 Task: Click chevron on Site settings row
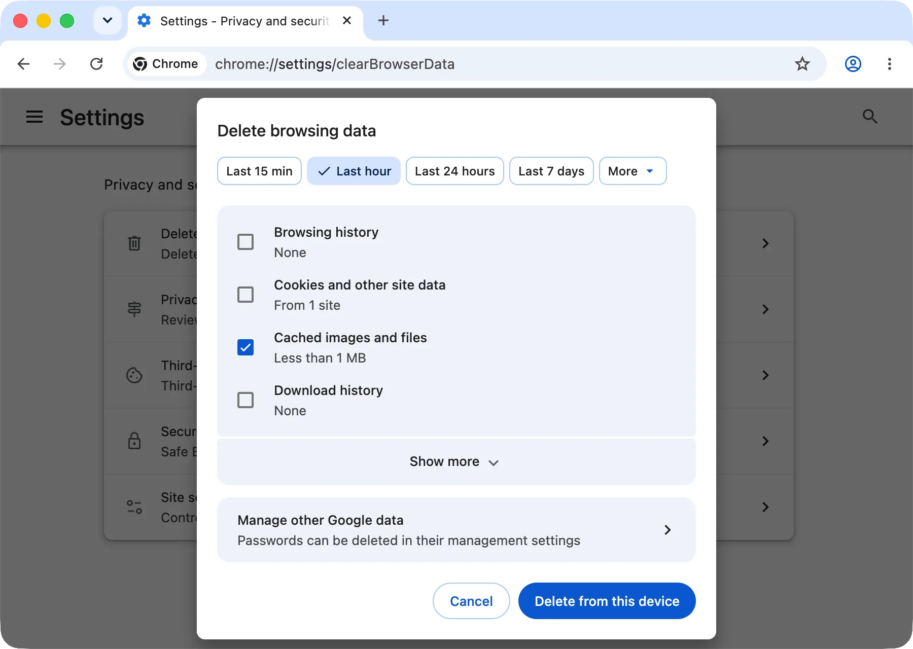pyautogui.click(x=765, y=507)
